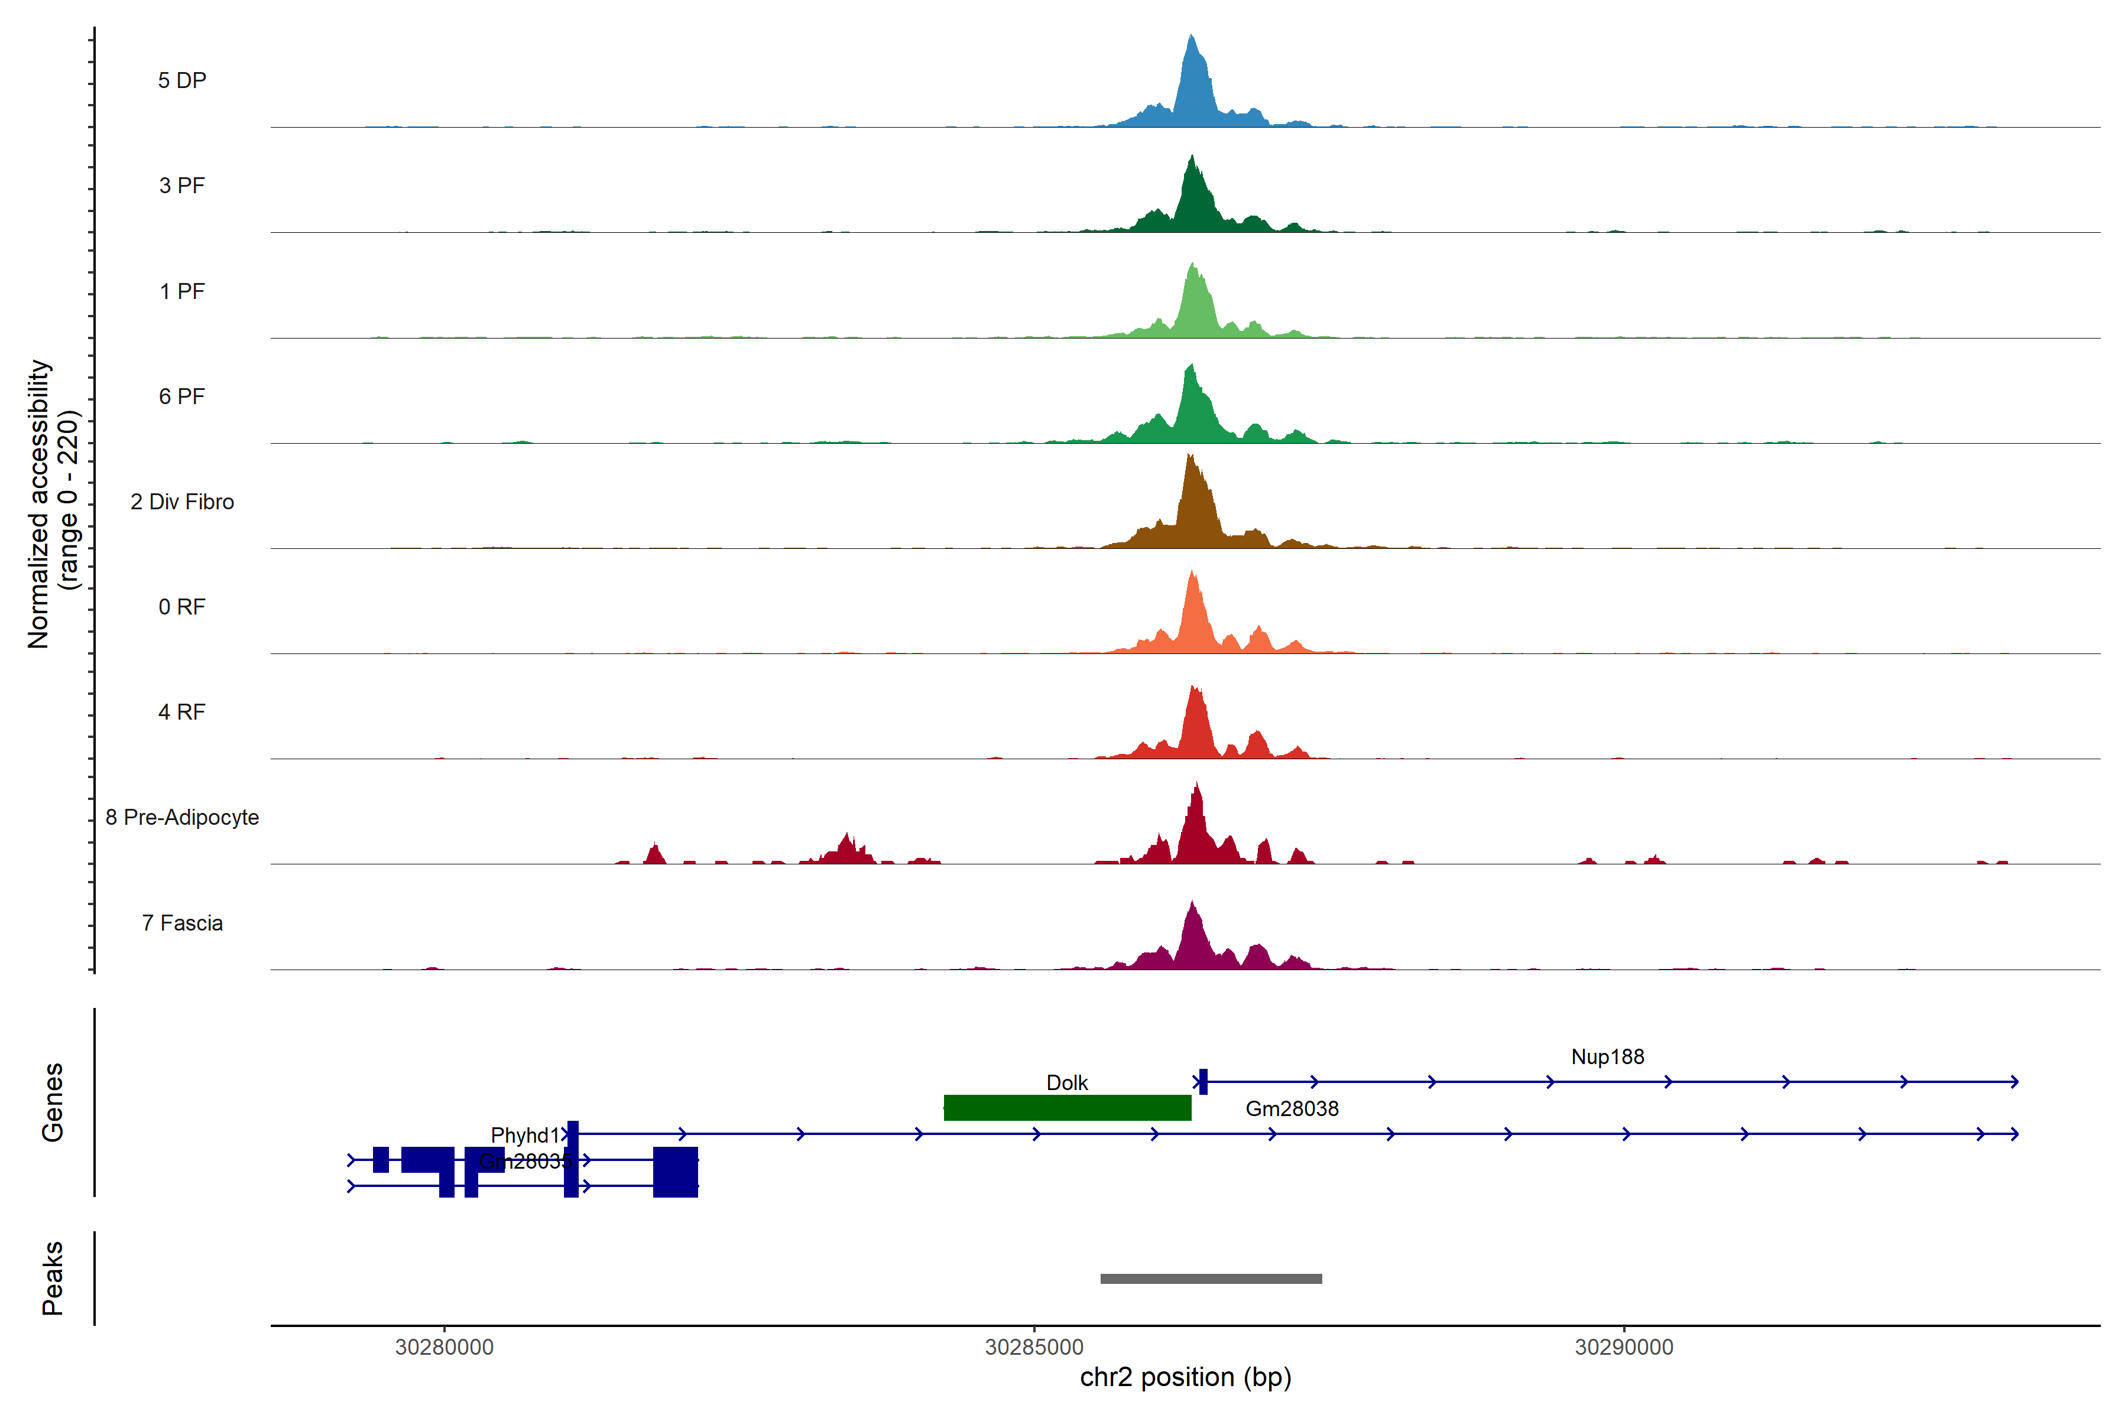Click the 30285000 axis tick label

(1034, 1348)
